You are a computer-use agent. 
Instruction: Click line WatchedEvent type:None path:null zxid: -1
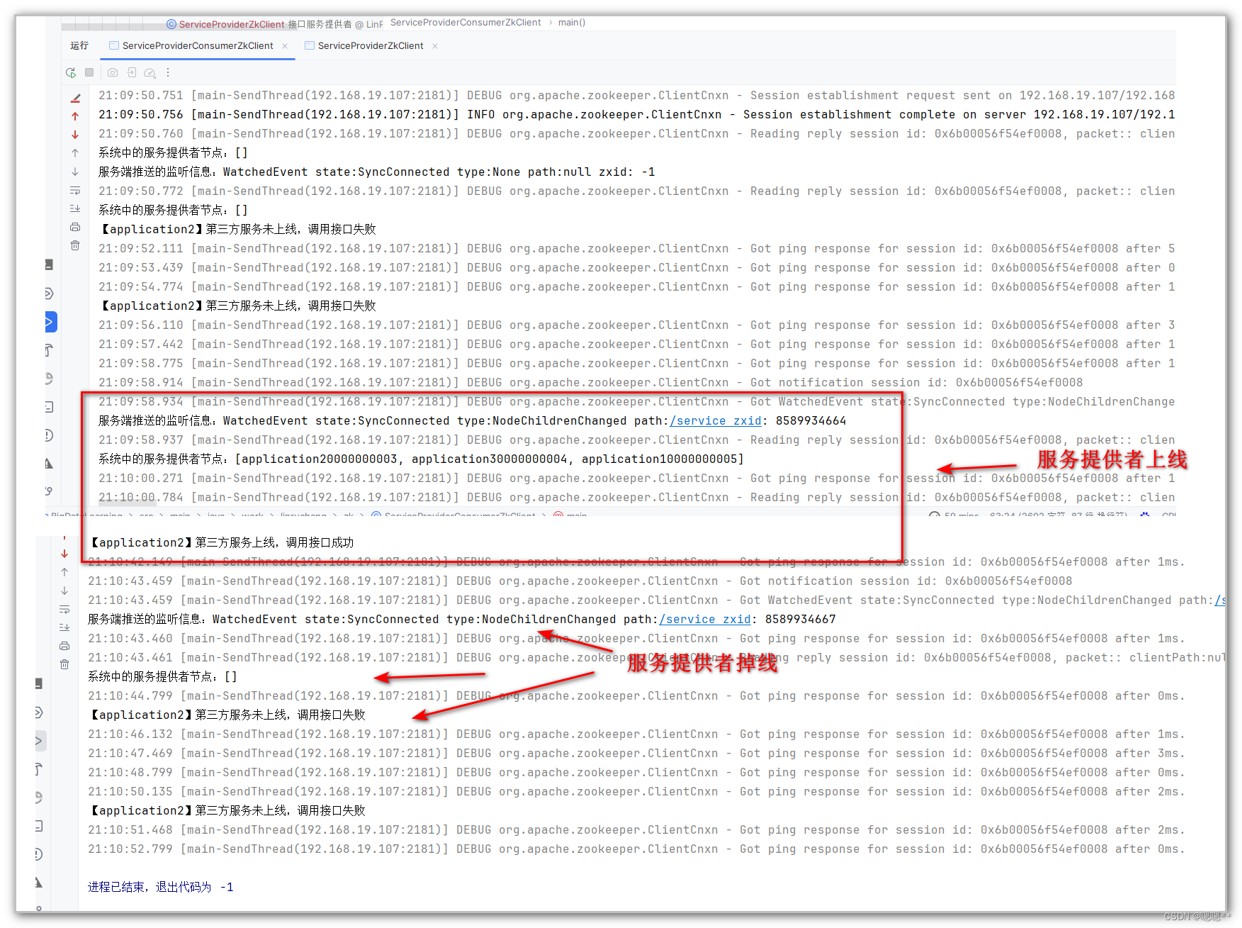click(x=377, y=172)
